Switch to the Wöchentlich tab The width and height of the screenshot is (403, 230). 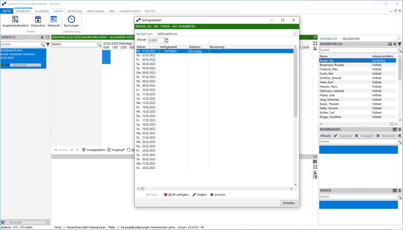168,34
